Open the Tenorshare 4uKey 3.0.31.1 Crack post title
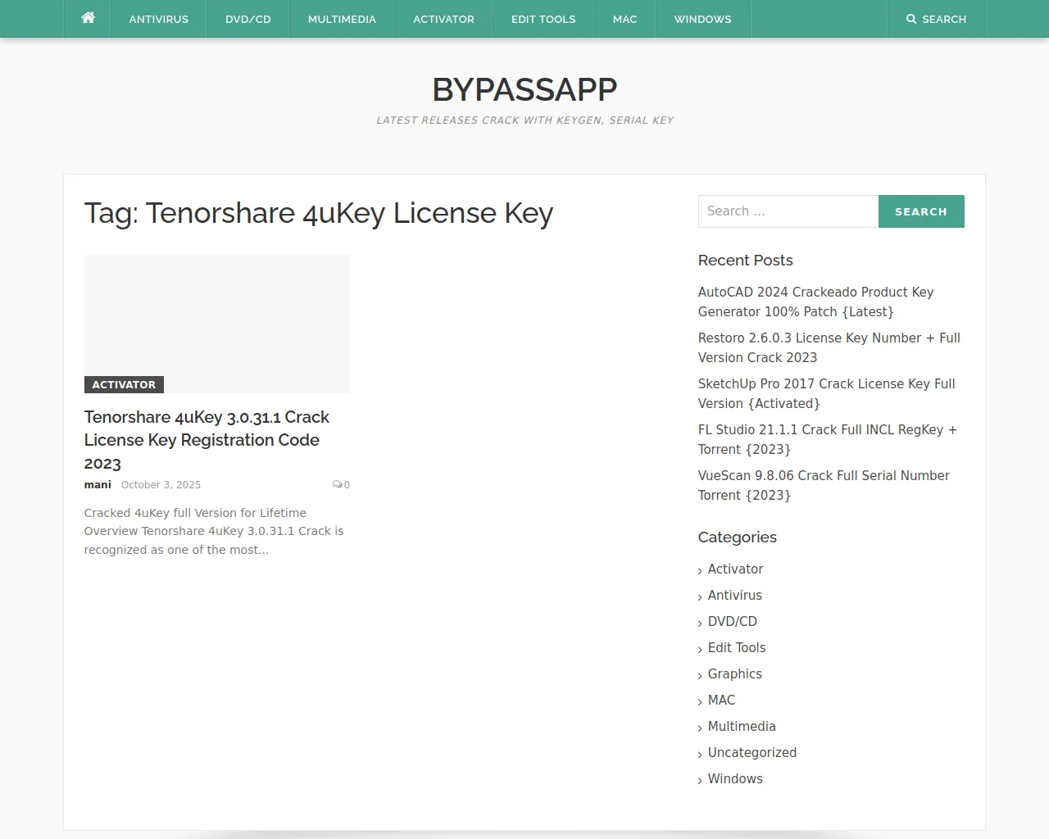This screenshot has width=1049, height=839. click(x=207, y=440)
